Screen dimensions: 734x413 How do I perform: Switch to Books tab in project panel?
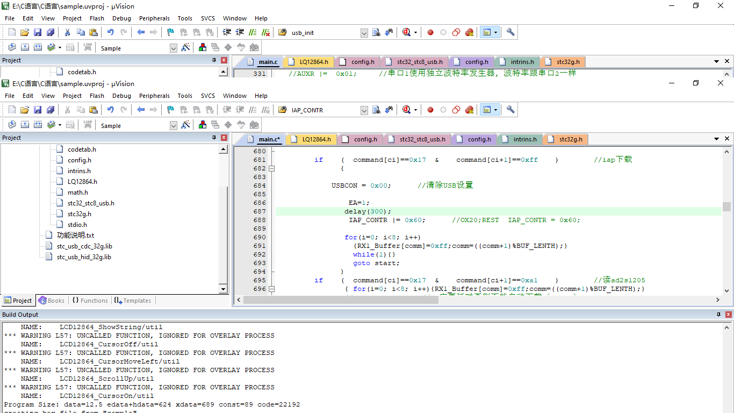[x=52, y=301]
